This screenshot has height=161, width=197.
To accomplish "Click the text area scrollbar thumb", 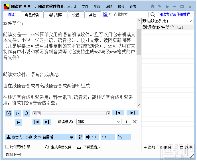I will click(x=139, y=42).
